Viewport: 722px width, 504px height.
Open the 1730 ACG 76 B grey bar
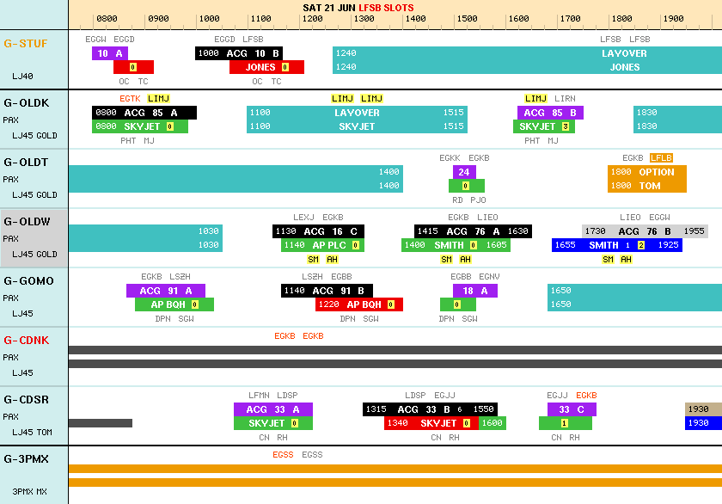(645, 231)
